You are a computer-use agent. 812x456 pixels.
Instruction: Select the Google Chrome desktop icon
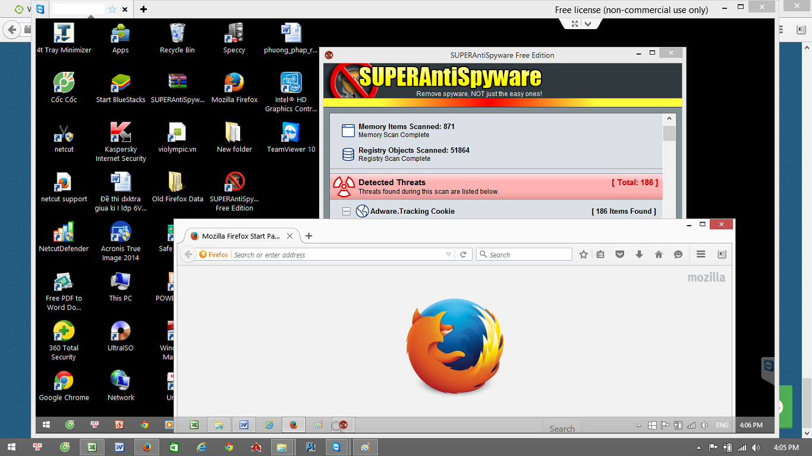click(64, 386)
